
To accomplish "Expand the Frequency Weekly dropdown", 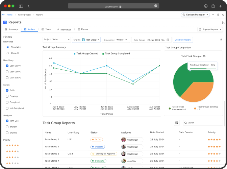I will coord(116,40).
